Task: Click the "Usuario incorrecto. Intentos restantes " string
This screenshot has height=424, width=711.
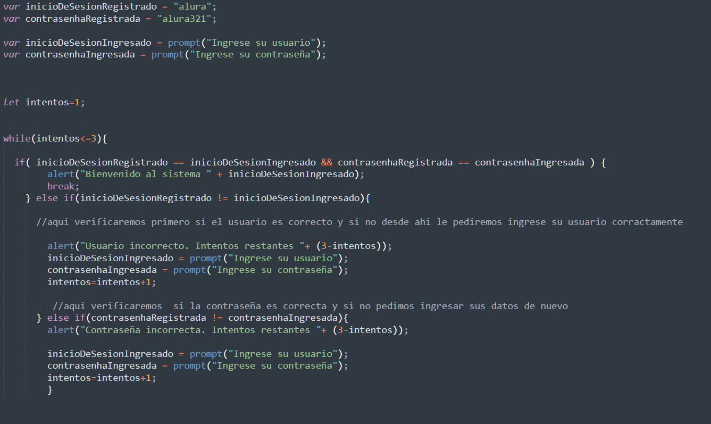Action: pyautogui.click(x=193, y=246)
